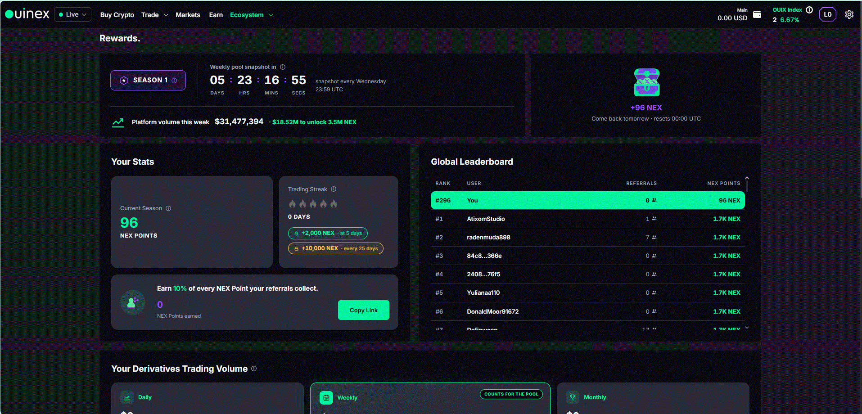This screenshot has height=414, width=862.
Task: Click the Weekly pool snapshot info icon
Action: pos(283,67)
